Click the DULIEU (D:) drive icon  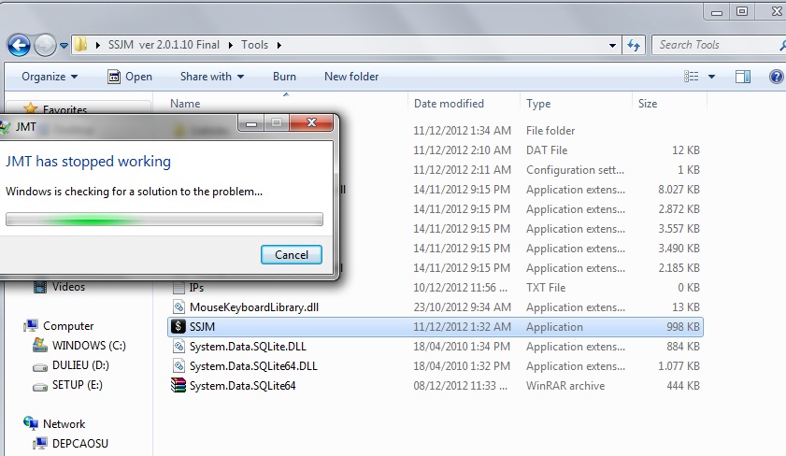pyautogui.click(x=40, y=367)
